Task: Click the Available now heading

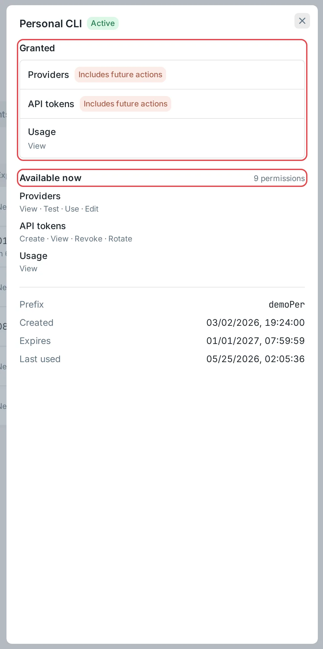Action: tap(51, 178)
